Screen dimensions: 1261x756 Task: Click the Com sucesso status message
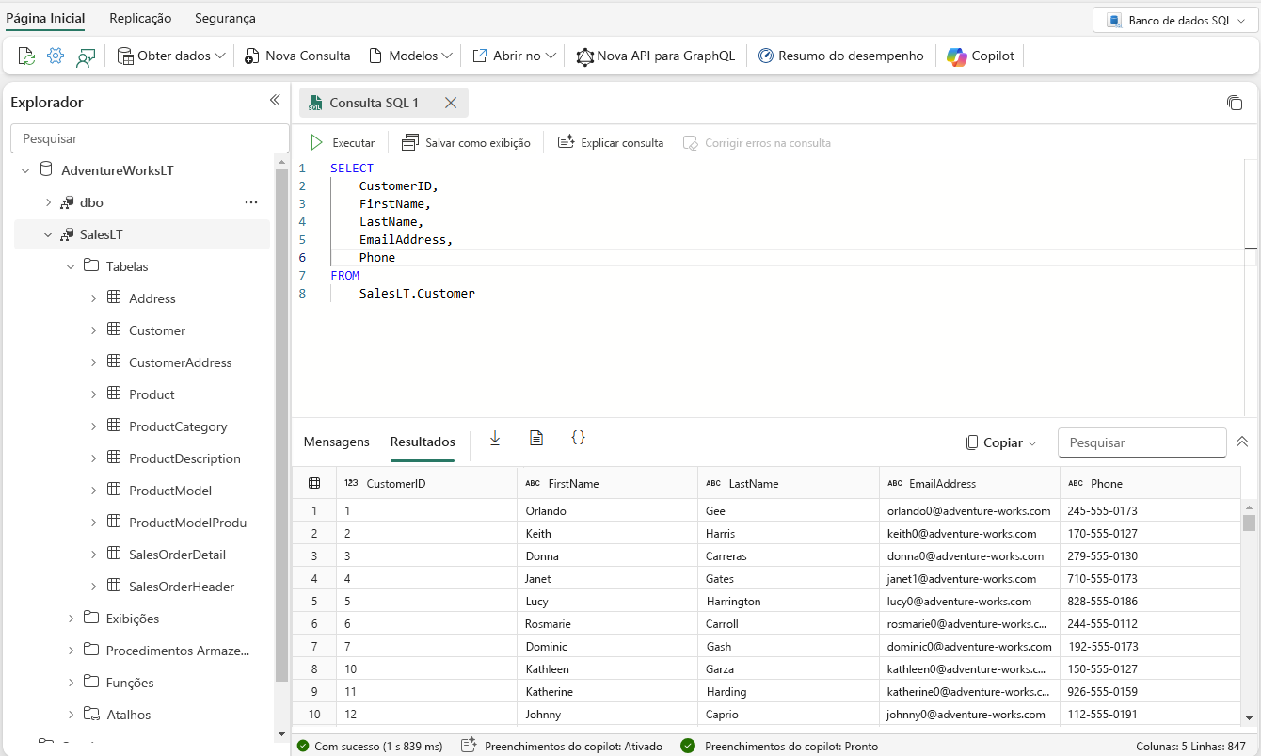click(x=370, y=747)
